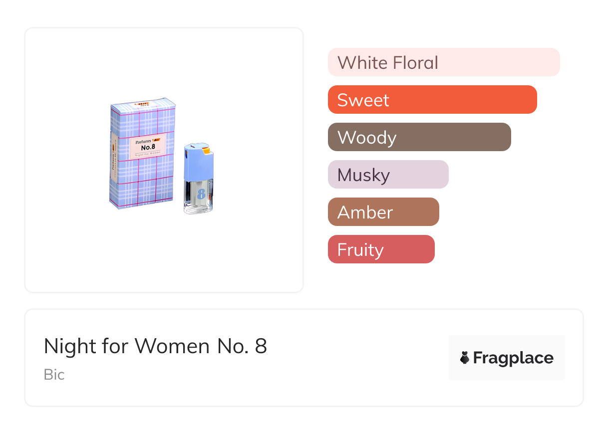Image resolution: width=608 pixels, height=431 pixels.
Task: Select the Musky accord bar
Action: pos(388,175)
